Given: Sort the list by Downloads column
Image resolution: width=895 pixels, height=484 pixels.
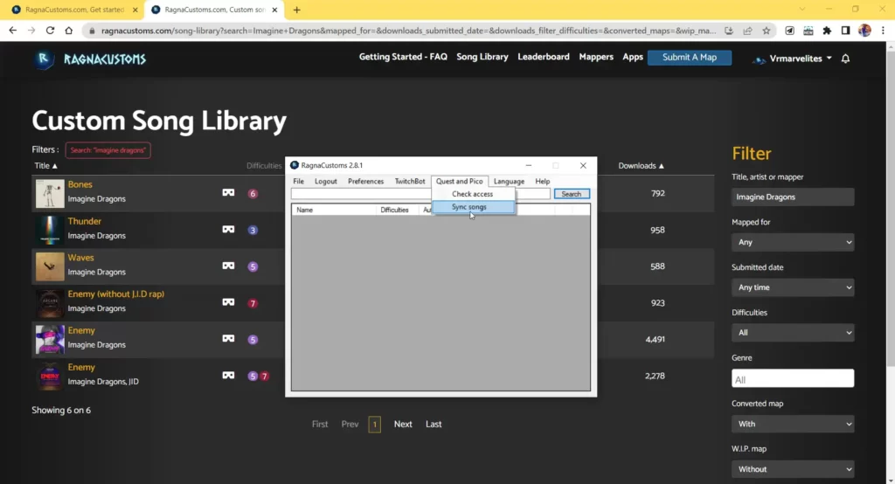Looking at the screenshot, I should tap(641, 165).
